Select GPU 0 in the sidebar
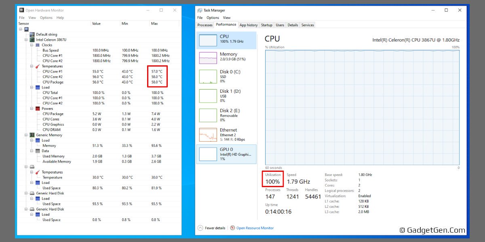485x242 pixels. click(x=226, y=154)
